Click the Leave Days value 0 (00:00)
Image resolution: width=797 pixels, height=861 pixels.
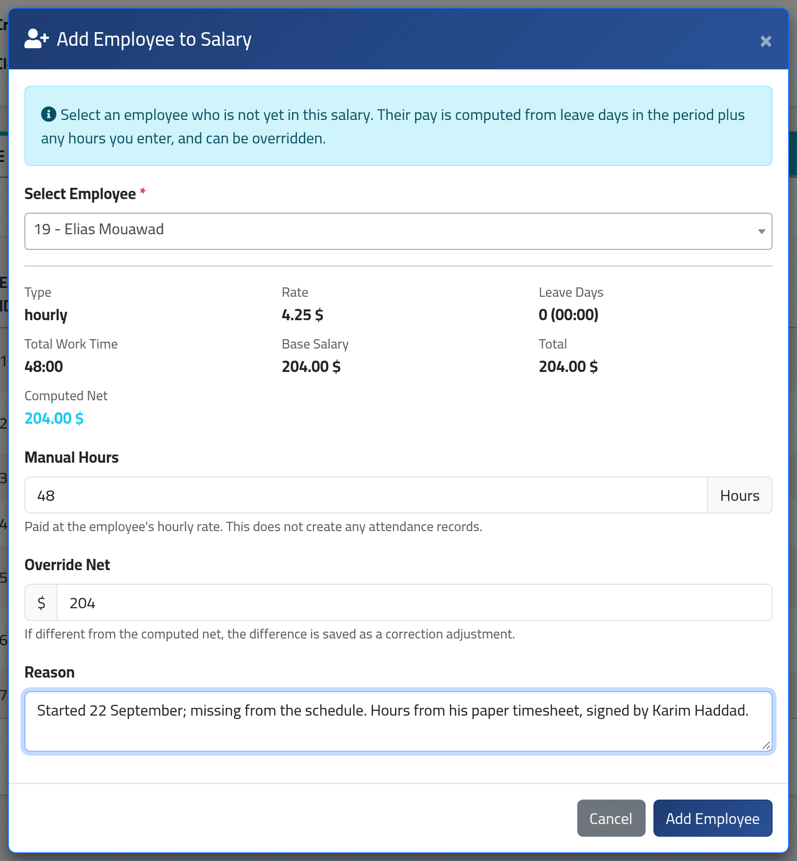click(x=568, y=314)
